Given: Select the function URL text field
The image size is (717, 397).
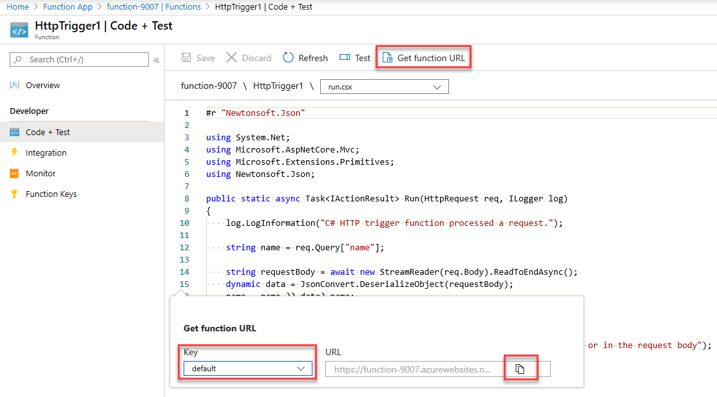Looking at the screenshot, I should click(416, 369).
